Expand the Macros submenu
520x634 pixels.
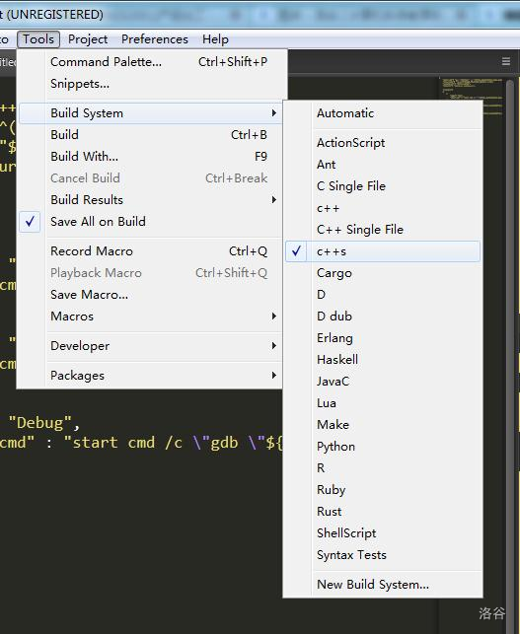point(151,317)
